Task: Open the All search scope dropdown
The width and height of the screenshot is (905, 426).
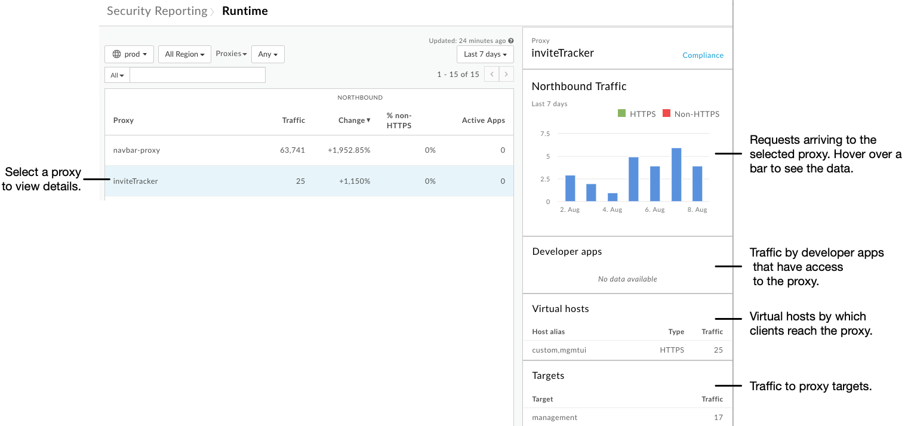Action: (116, 74)
